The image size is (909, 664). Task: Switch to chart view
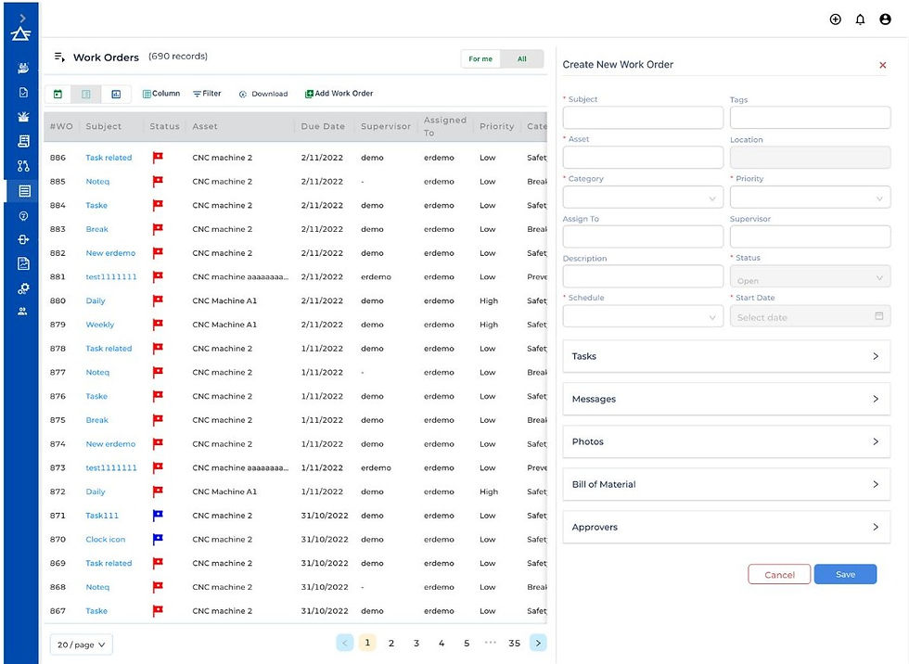point(116,94)
